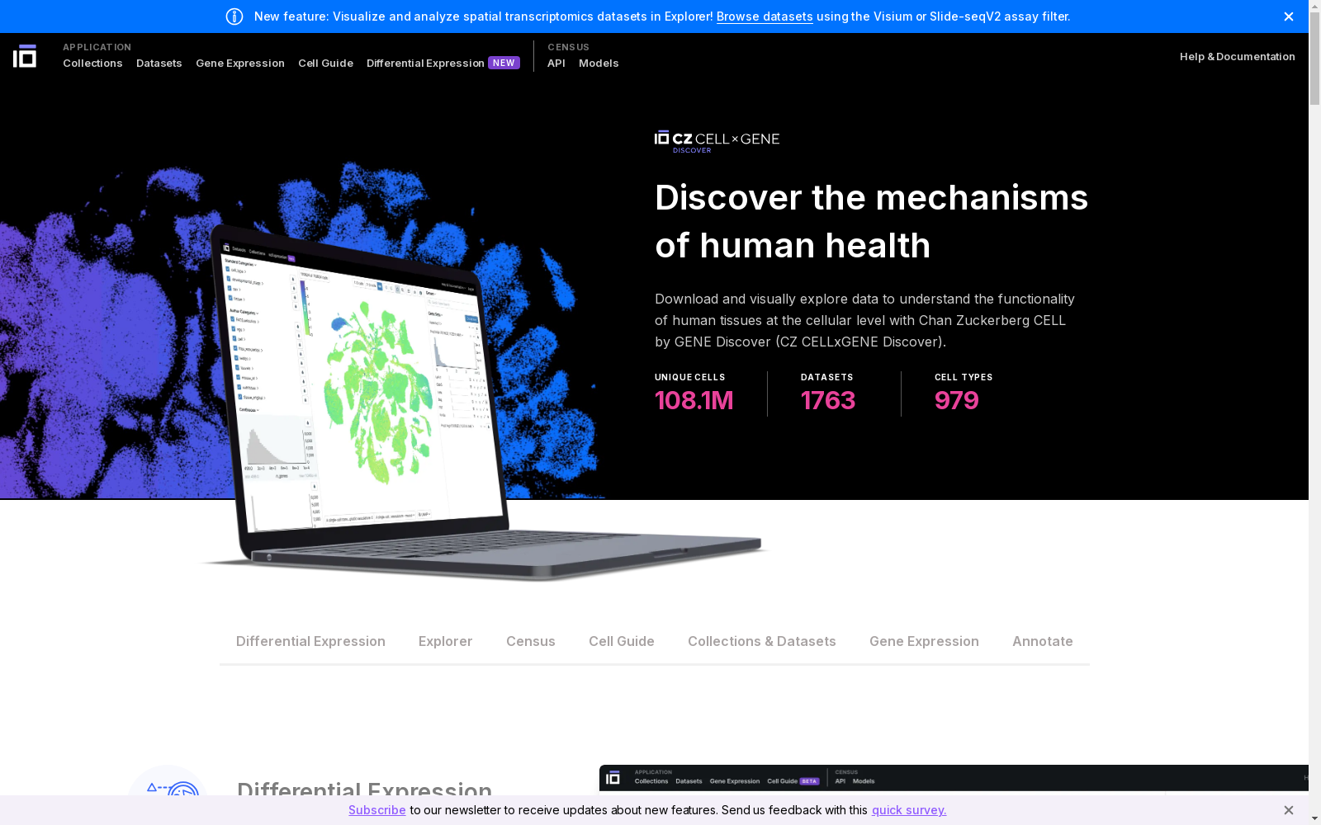
Task: Open the Census API link
Action: tap(556, 64)
